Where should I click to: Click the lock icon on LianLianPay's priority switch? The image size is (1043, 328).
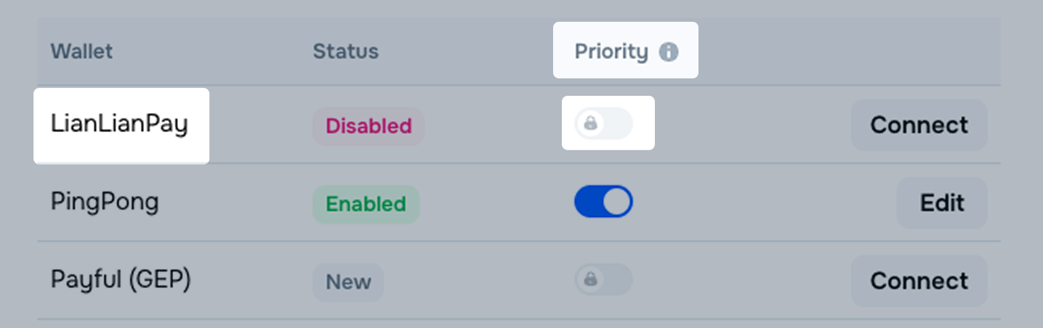590,124
